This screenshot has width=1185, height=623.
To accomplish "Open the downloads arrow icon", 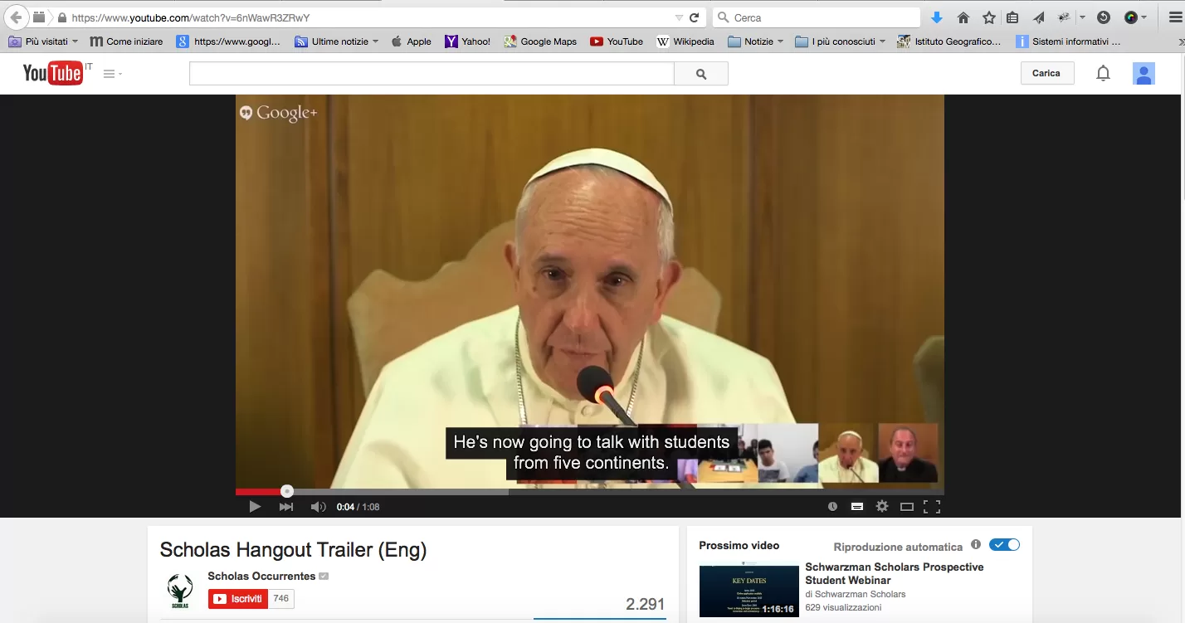I will click(937, 17).
